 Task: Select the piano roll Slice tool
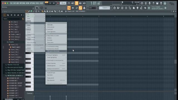(x=55, y=11)
